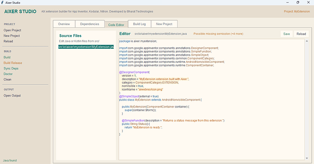Click Clean in the Build section
The width and height of the screenshot is (314, 164).
pyautogui.click(x=7, y=79)
